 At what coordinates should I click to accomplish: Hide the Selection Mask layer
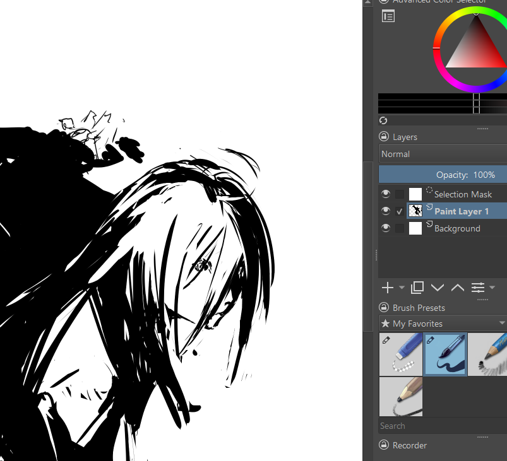click(x=385, y=194)
